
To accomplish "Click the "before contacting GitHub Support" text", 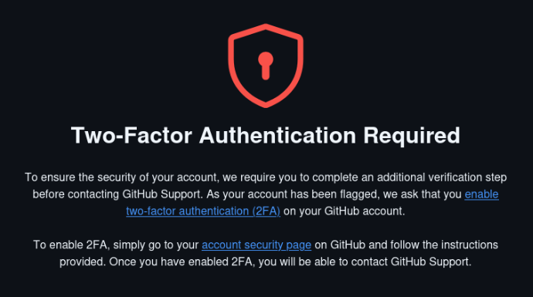I will 117,194.
